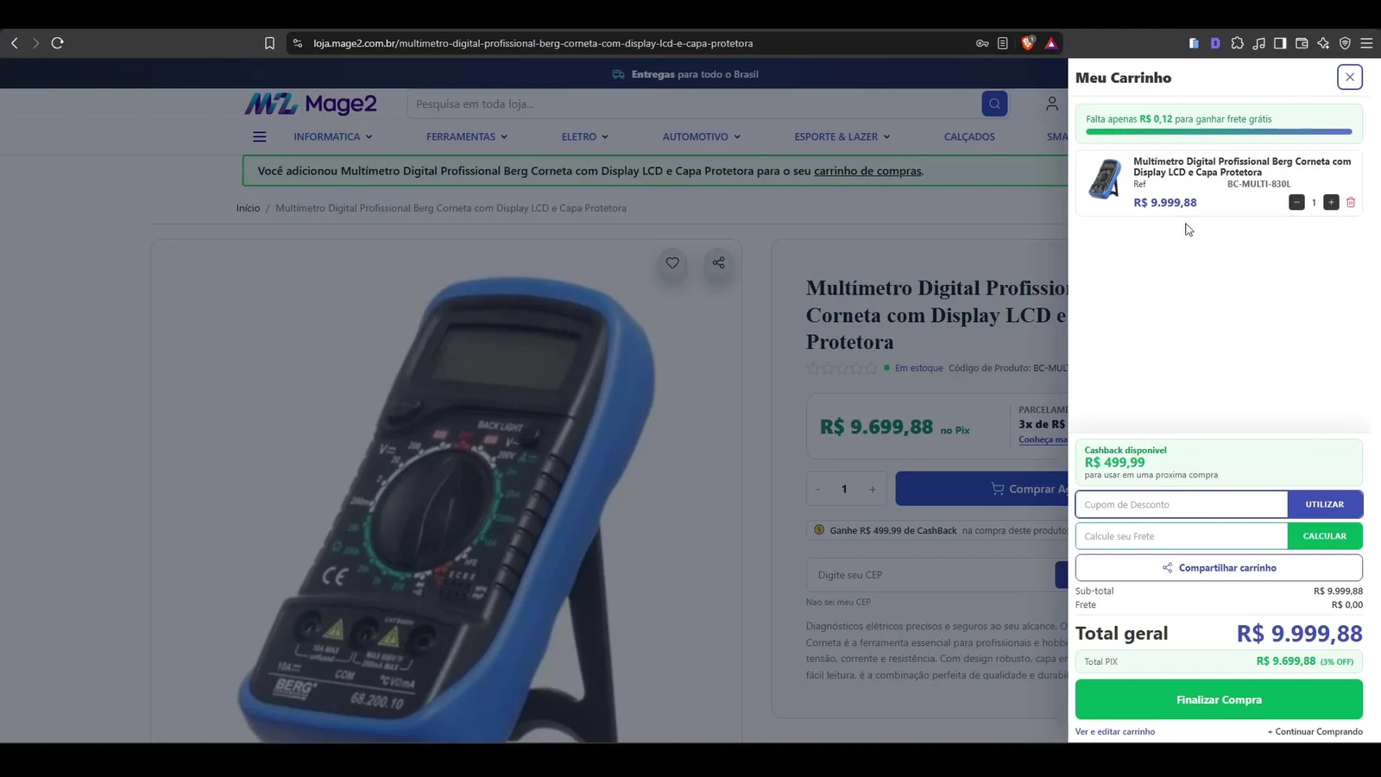Apply coupon with UTILIZAR button
The width and height of the screenshot is (1381, 777).
[x=1325, y=504]
